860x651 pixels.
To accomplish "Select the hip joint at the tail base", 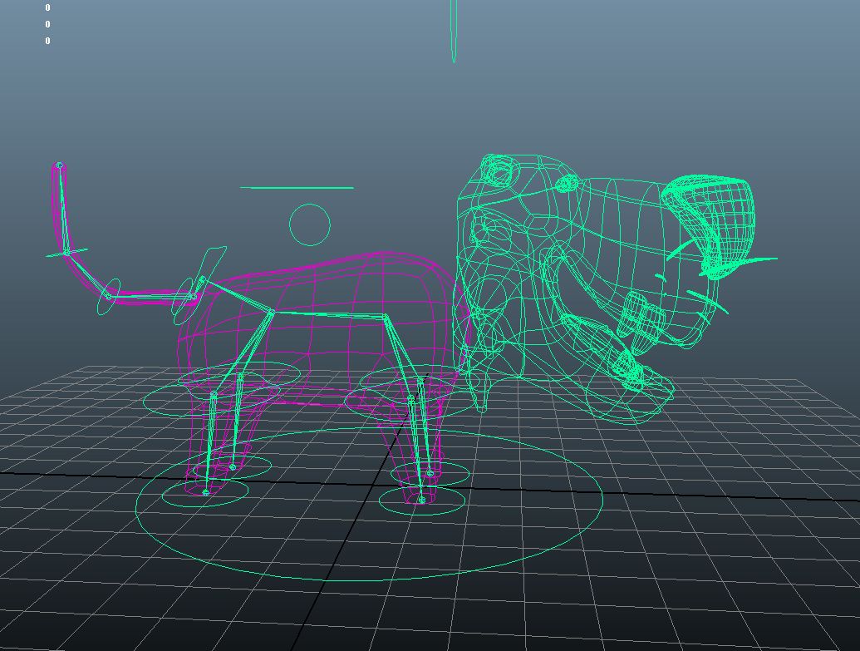I will (202, 282).
